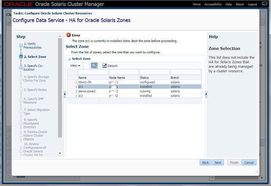This screenshot has width=271, height=186.
Task: Click step 6 Specify SMF Milestone text
Action: click(34, 100)
